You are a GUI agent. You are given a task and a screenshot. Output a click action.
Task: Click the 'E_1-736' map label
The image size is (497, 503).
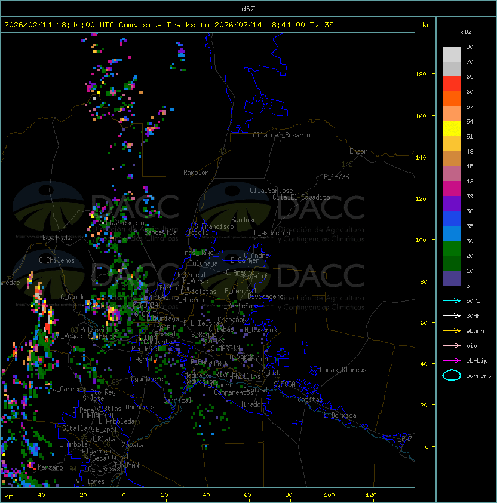pos(336,177)
